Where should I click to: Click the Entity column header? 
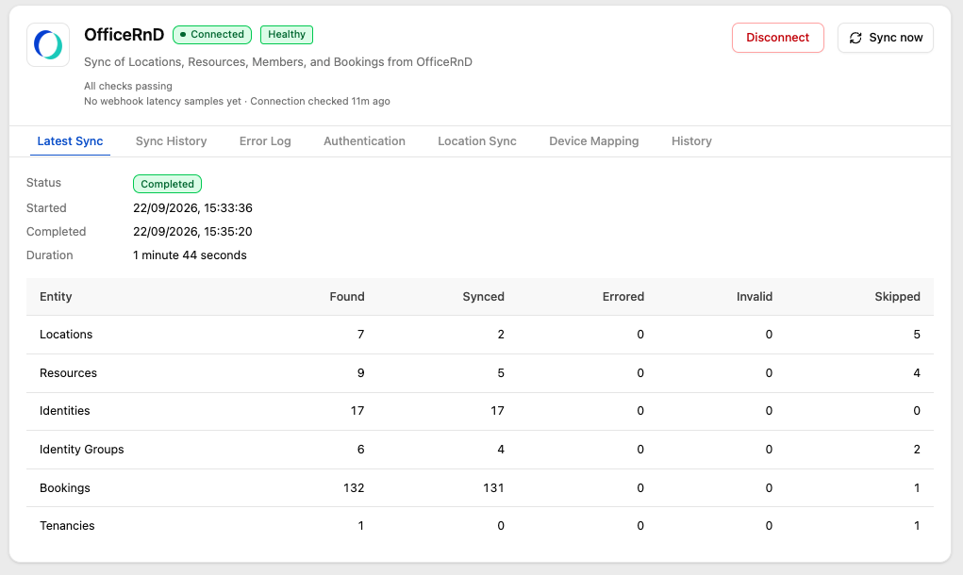(x=56, y=296)
